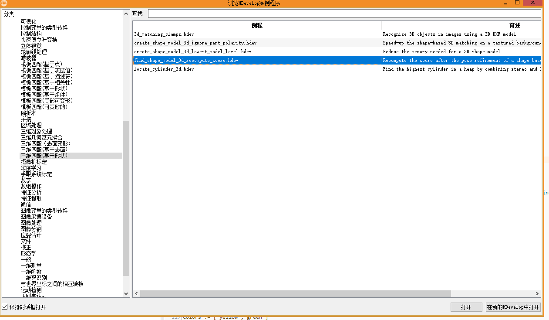Click the 打开 button
Screen dimensions: 549x320
coord(466,307)
